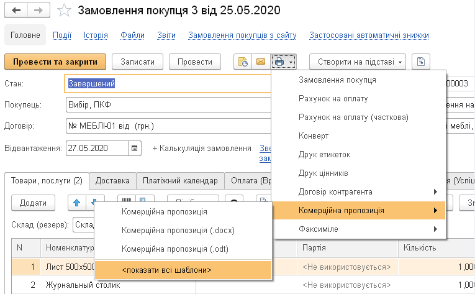Switch to Товари, послуги (2) tab
475x294 pixels.
point(47,181)
